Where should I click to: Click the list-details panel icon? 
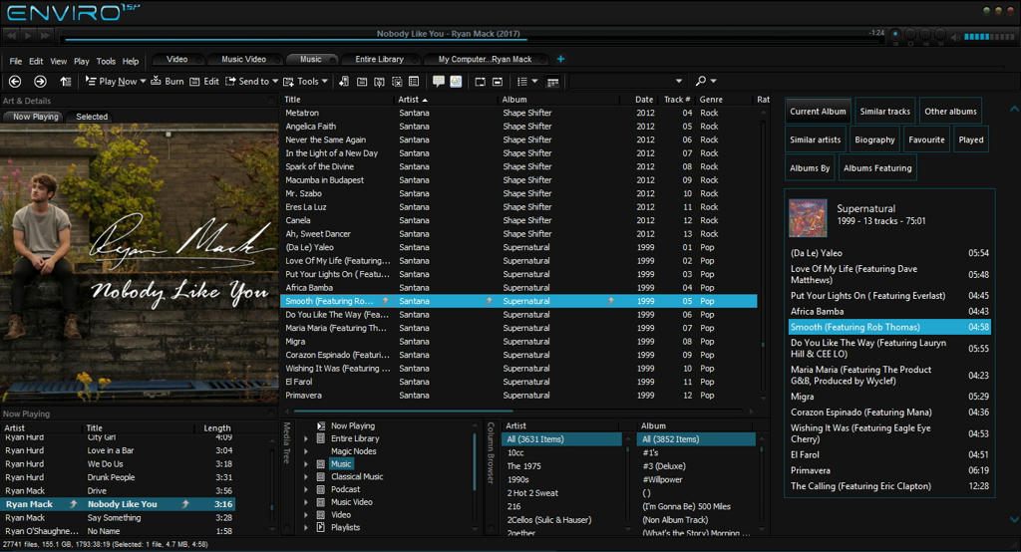(x=414, y=82)
